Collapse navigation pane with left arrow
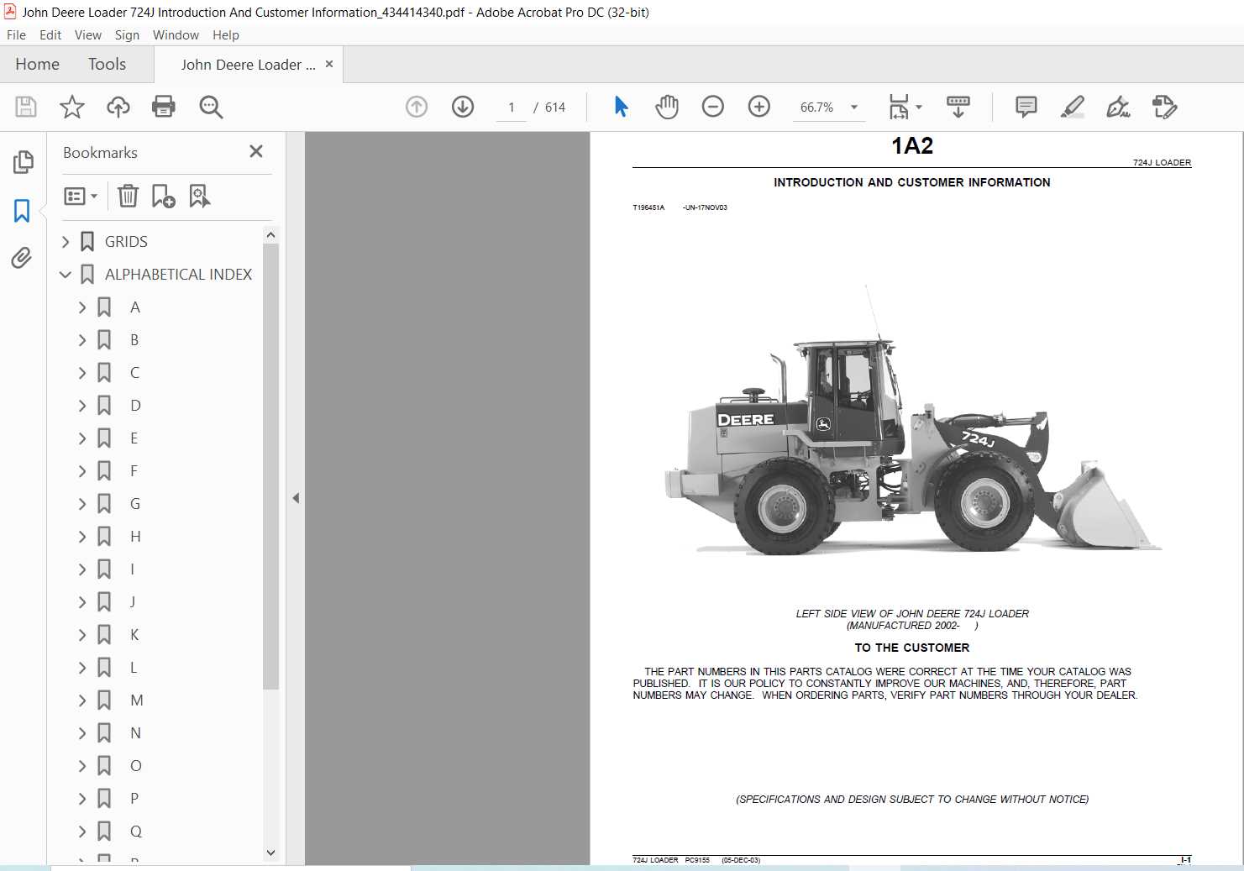 296,498
